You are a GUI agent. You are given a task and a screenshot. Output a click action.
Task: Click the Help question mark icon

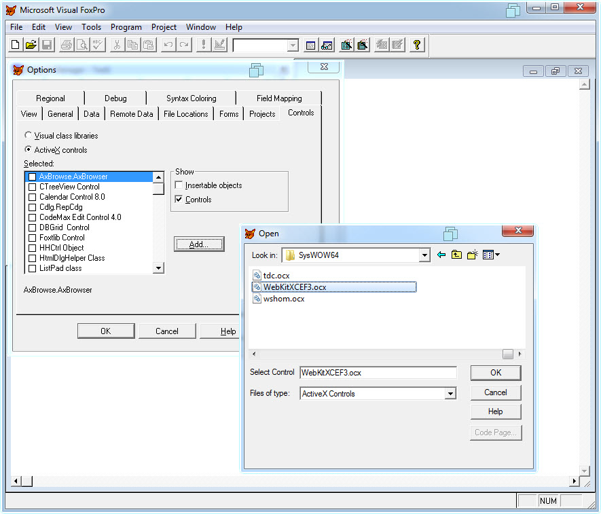(x=417, y=45)
